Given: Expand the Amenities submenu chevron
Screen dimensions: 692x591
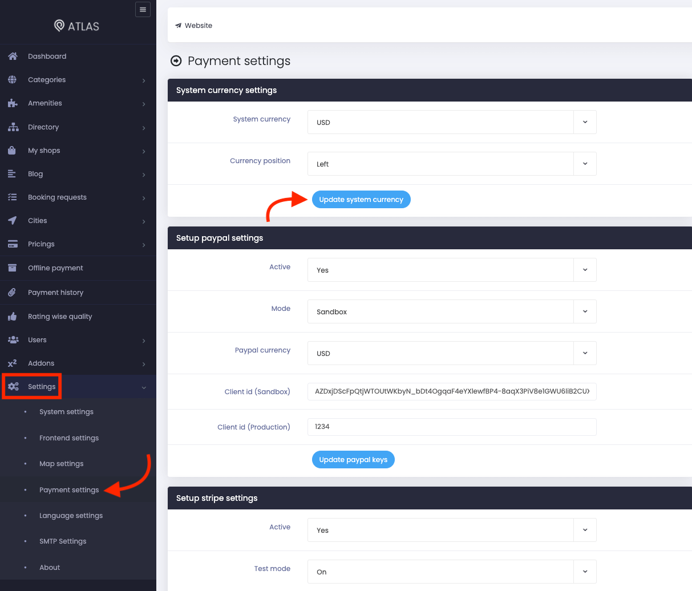Looking at the screenshot, I should click(144, 104).
